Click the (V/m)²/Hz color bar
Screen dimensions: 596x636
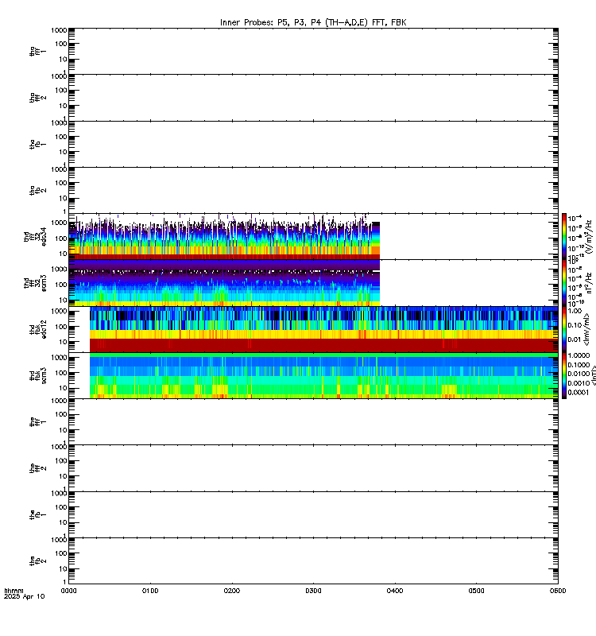click(564, 236)
